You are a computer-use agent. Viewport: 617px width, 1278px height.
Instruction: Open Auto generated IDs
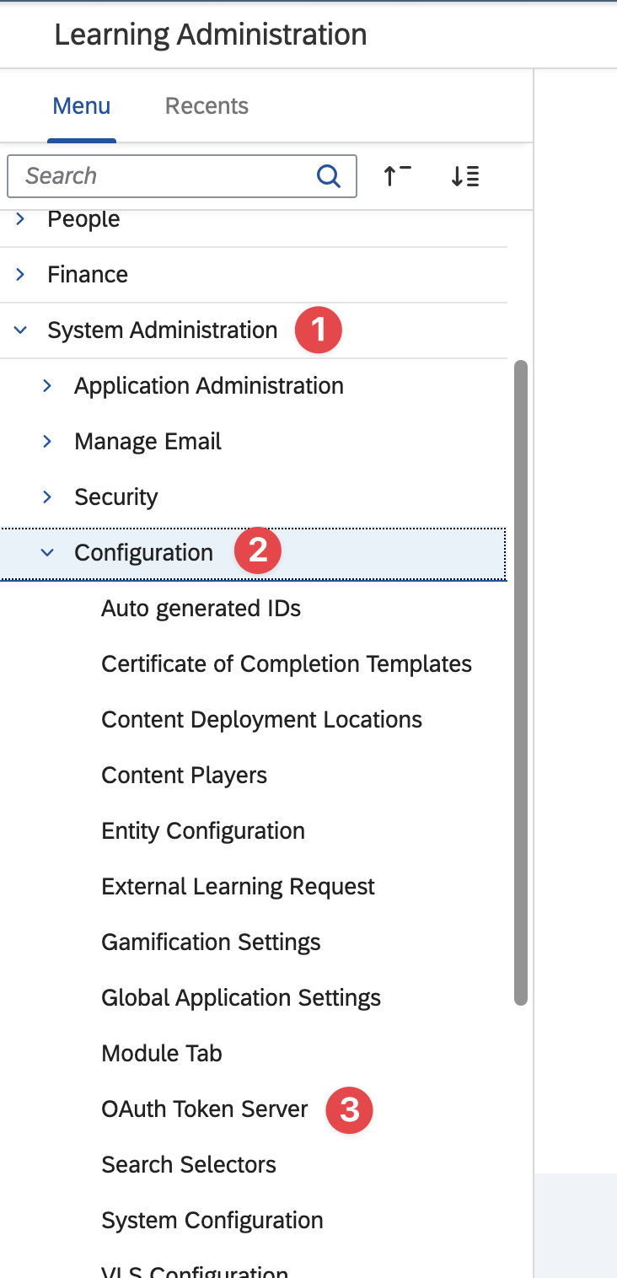201,609
